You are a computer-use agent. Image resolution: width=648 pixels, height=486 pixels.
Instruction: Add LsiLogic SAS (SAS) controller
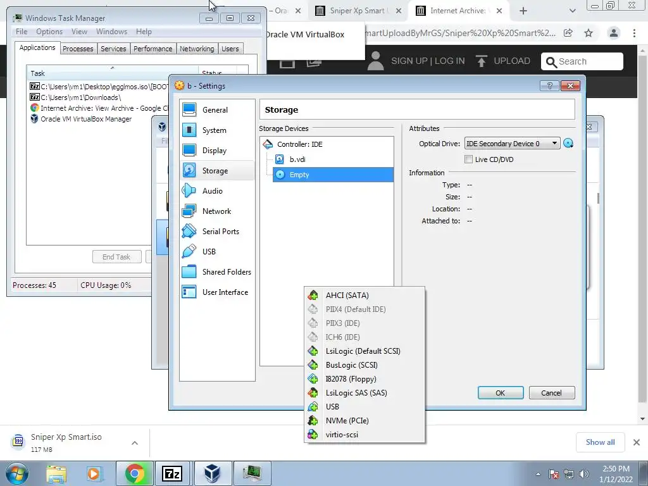(x=364, y=393)
